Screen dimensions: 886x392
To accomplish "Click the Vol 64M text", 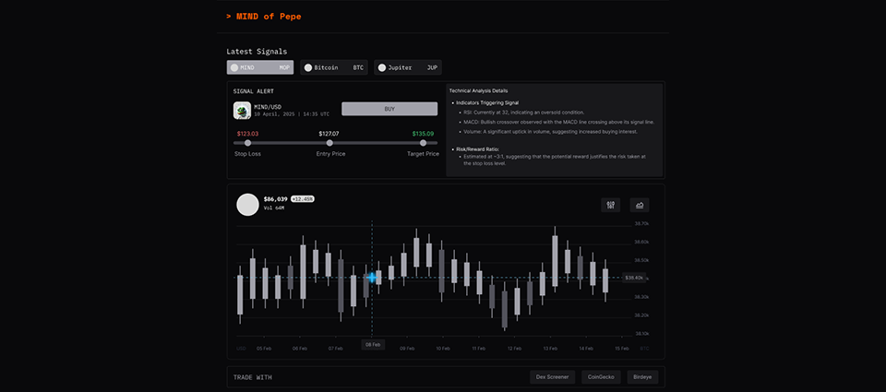I will [x=274, y=208].
